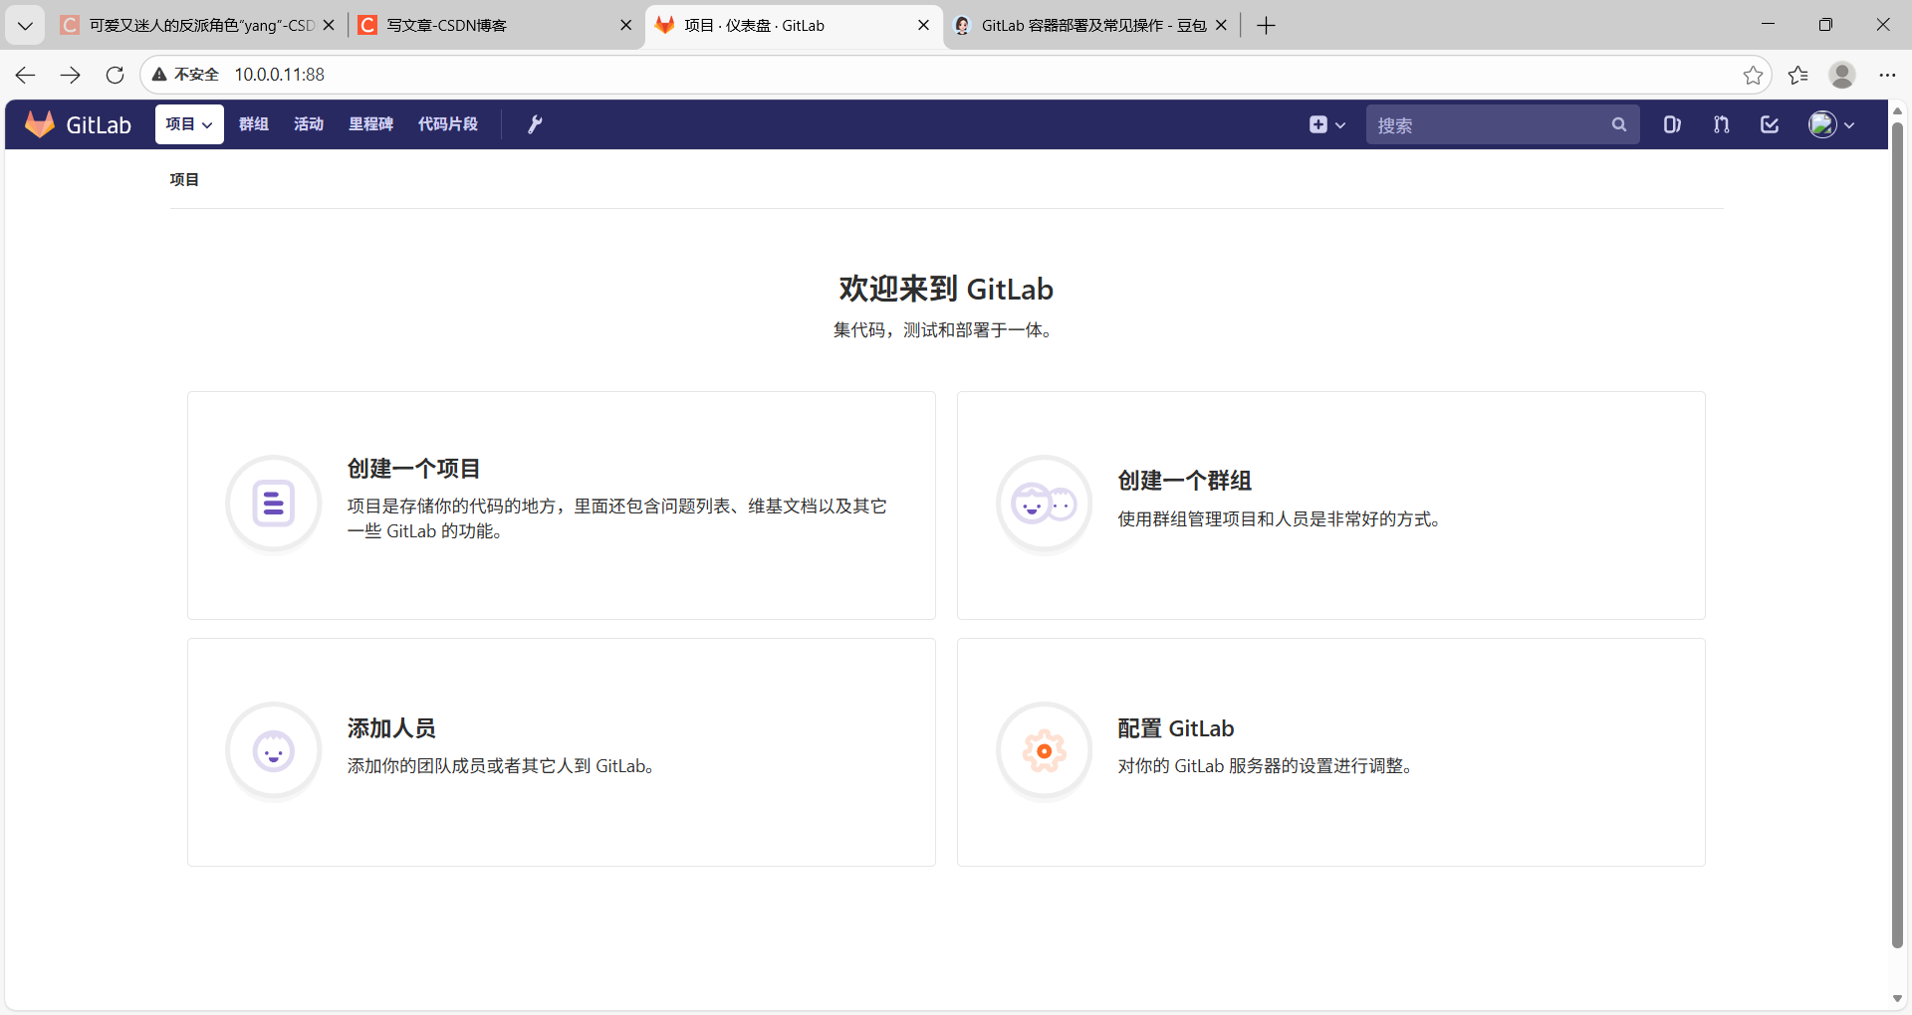Click the search magnifier icon
Image resolution: width=1912 pixels, height=1015 pixels.
1619,124
